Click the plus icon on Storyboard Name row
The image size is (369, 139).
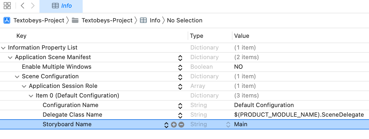(x=174, y=125)
